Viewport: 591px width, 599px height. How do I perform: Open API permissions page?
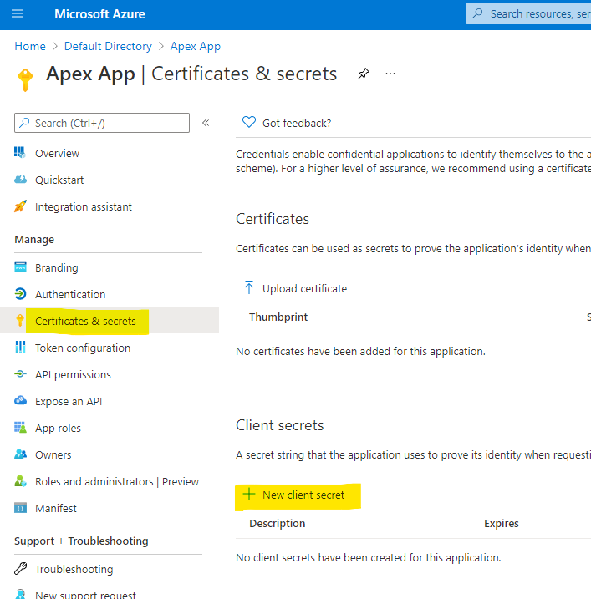pos(73,375)
